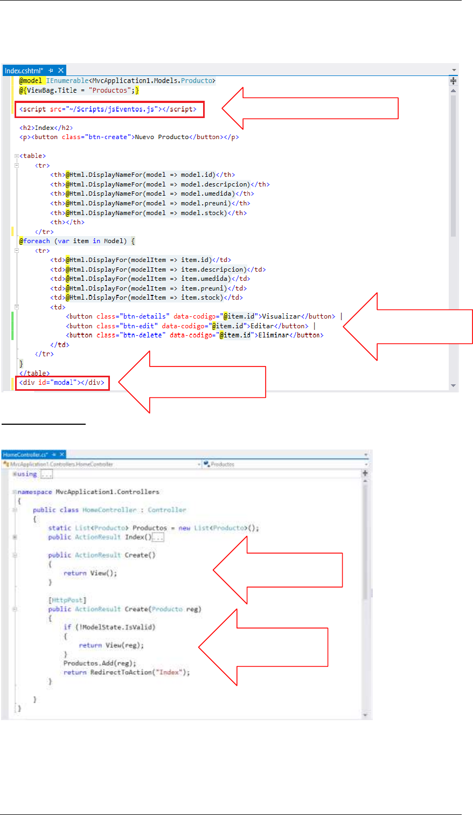Click the [HttpPost] attribute line

coord(67,600)
